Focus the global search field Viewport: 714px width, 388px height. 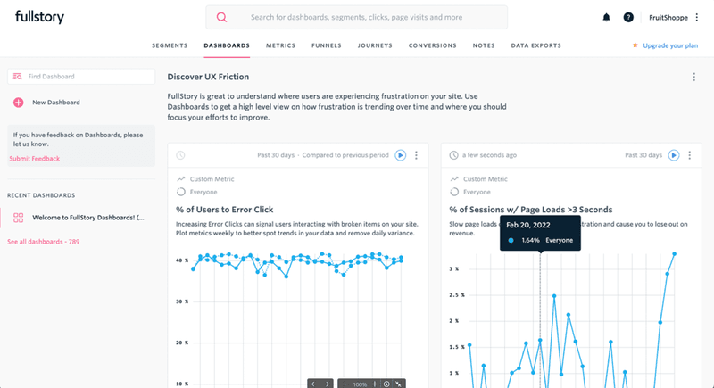[356, 17]
